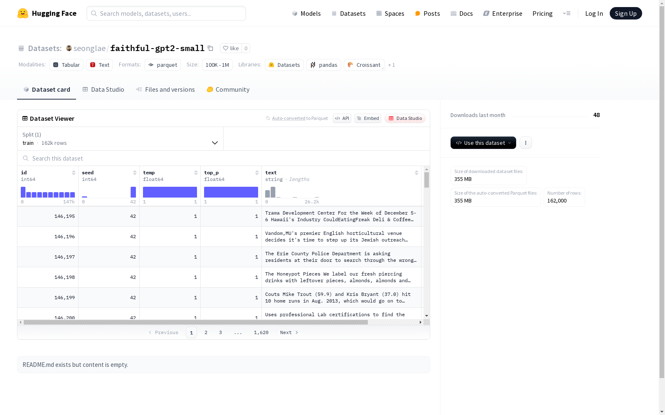Open the Embed option
Image resolution: width=665 pixels, height=415 pixels.
coord(367,118)
